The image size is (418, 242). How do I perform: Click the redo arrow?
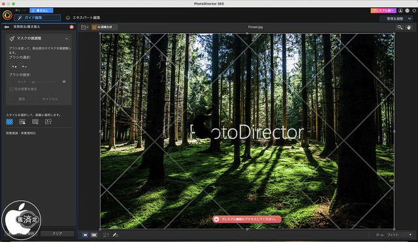tap(24, 10)
